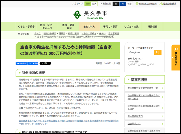The height and width of the screenshot is (134, 181).
Task: Open the 空き家バンク link
Action: coord(134,124)
